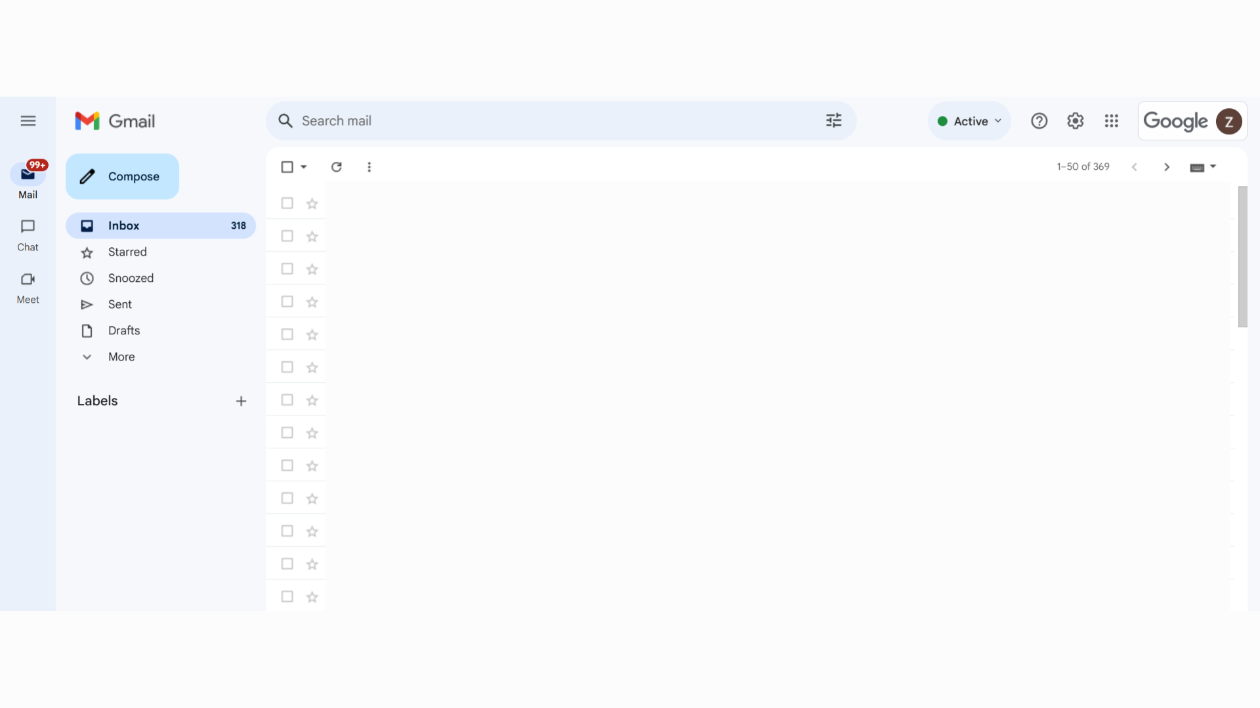
Task: Open the Chat section icon
Action: [28, 227]
